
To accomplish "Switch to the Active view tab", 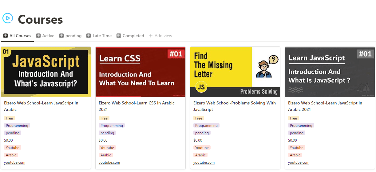I will (x=48, y=36).
